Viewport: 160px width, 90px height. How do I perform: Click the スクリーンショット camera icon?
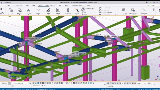(x=100, y=14)
